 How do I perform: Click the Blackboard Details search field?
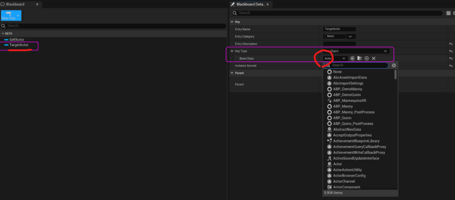[x=337, y=13]
